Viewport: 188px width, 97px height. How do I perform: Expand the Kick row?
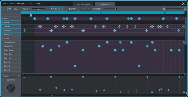[x=2, y=18]
